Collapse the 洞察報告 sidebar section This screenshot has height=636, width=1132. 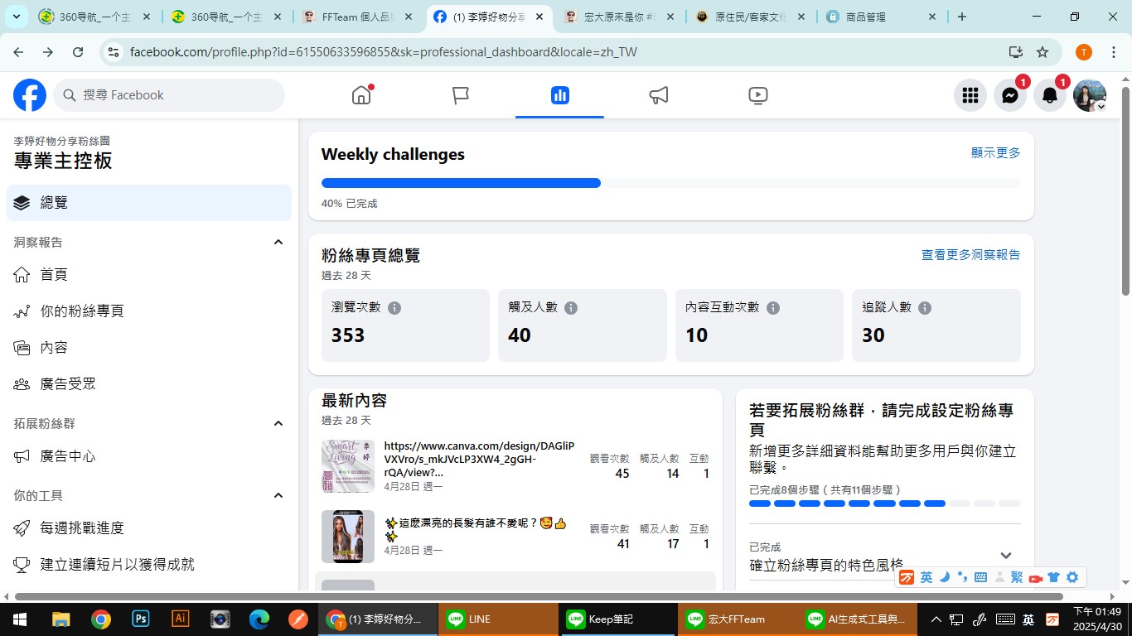point(278,242)
